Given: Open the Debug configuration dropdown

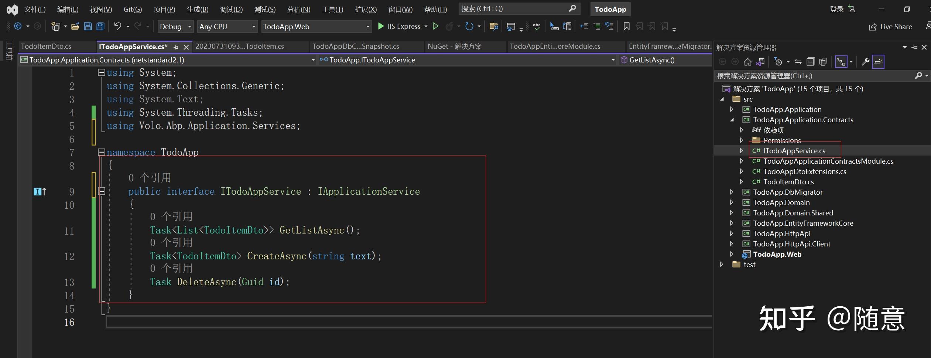Looking at the screenshot, I should [x=175, y=26].
